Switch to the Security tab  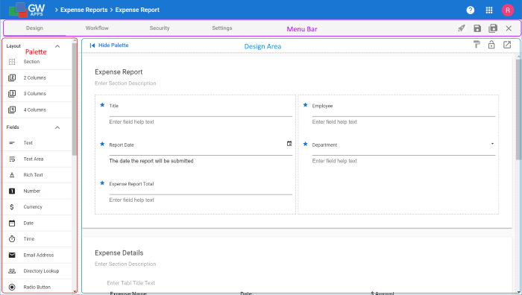[x=160, y=28]
